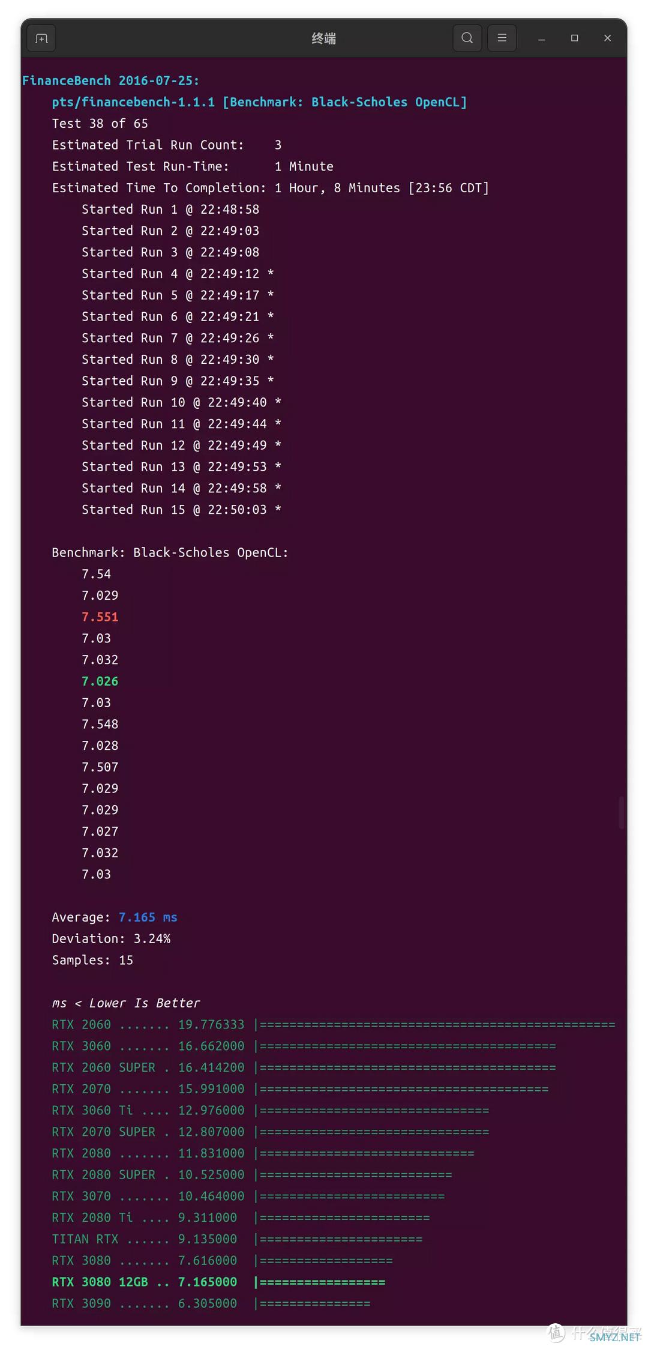This screenshot has width=648, height=1349.
Task: Click the FinanceBench 2016-07-25 heading
Action: click(110, 80)
